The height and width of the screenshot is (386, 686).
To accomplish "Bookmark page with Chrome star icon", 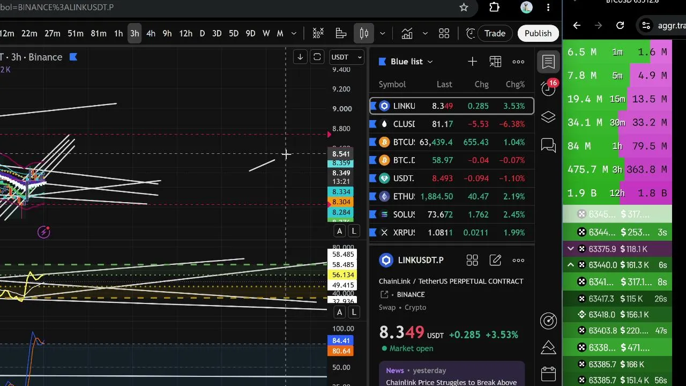I will [x=464, y=8].
